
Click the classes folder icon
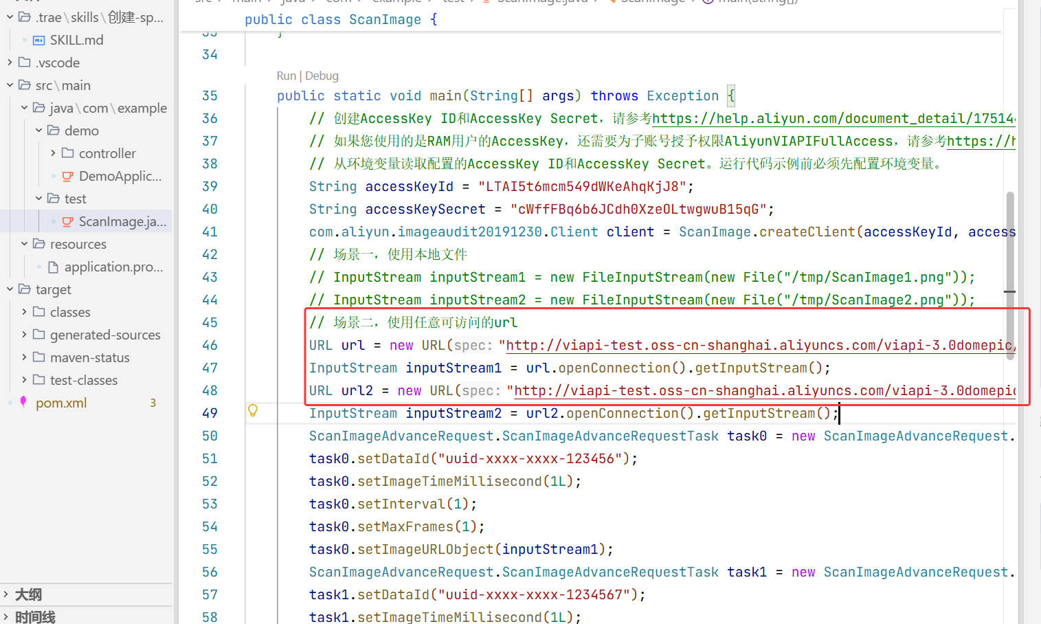(39, 311)
